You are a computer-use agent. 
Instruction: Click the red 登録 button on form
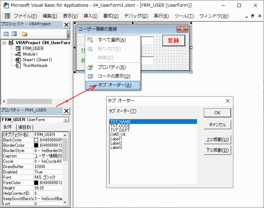tap(174, 41)
